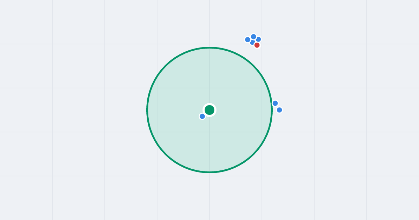Image resolution: width=419 pixels, height=220 pixels.
Task: Click the topmost point of the green circle outline
Action: coord(209,47)
